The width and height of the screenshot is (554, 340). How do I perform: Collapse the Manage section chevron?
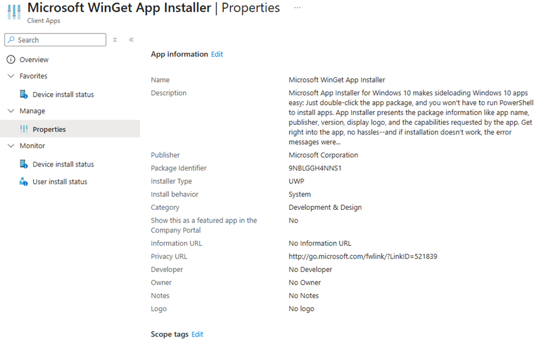(11, 111)
